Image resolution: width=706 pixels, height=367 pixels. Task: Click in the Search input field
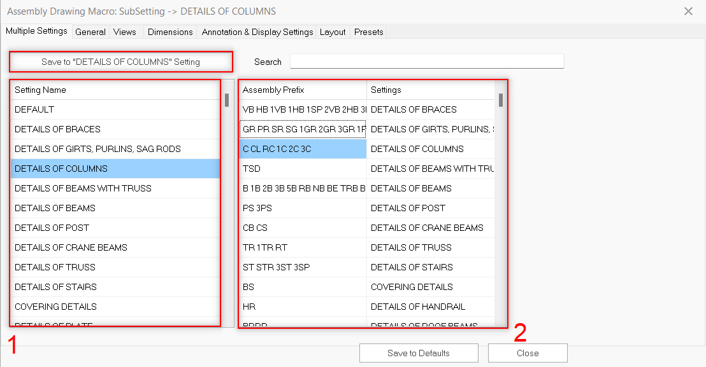tap(426, 61)
